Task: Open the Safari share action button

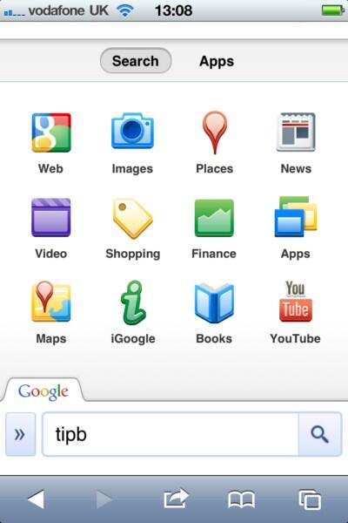Action: coord(176,499)
